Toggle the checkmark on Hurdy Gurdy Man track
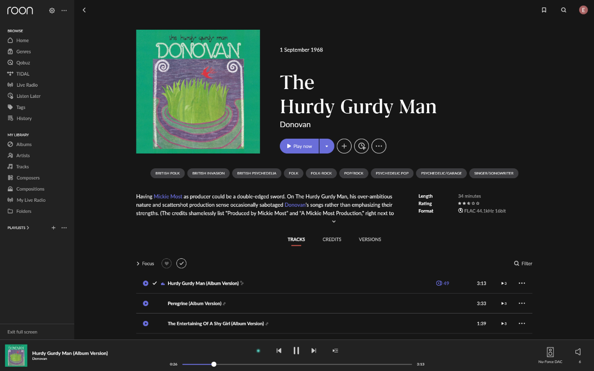 tap(155, 283)
